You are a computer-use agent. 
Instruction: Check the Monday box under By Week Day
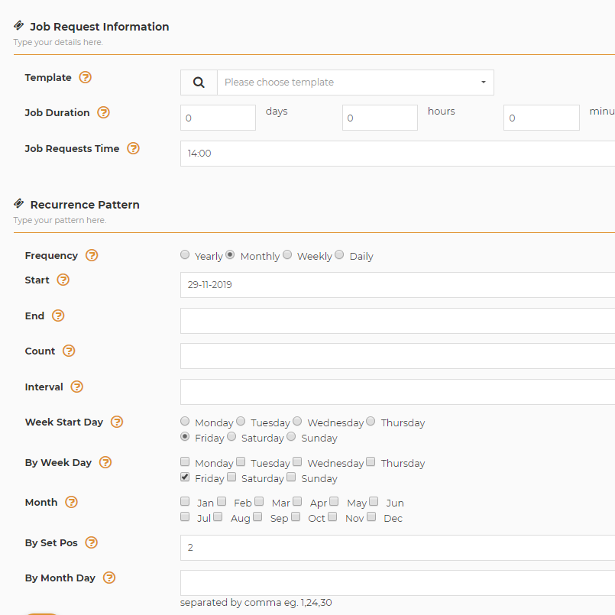pos(185,461)
